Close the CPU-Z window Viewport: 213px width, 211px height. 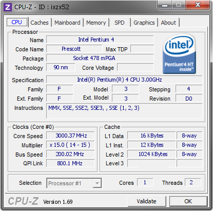click(x=198, y=5)
